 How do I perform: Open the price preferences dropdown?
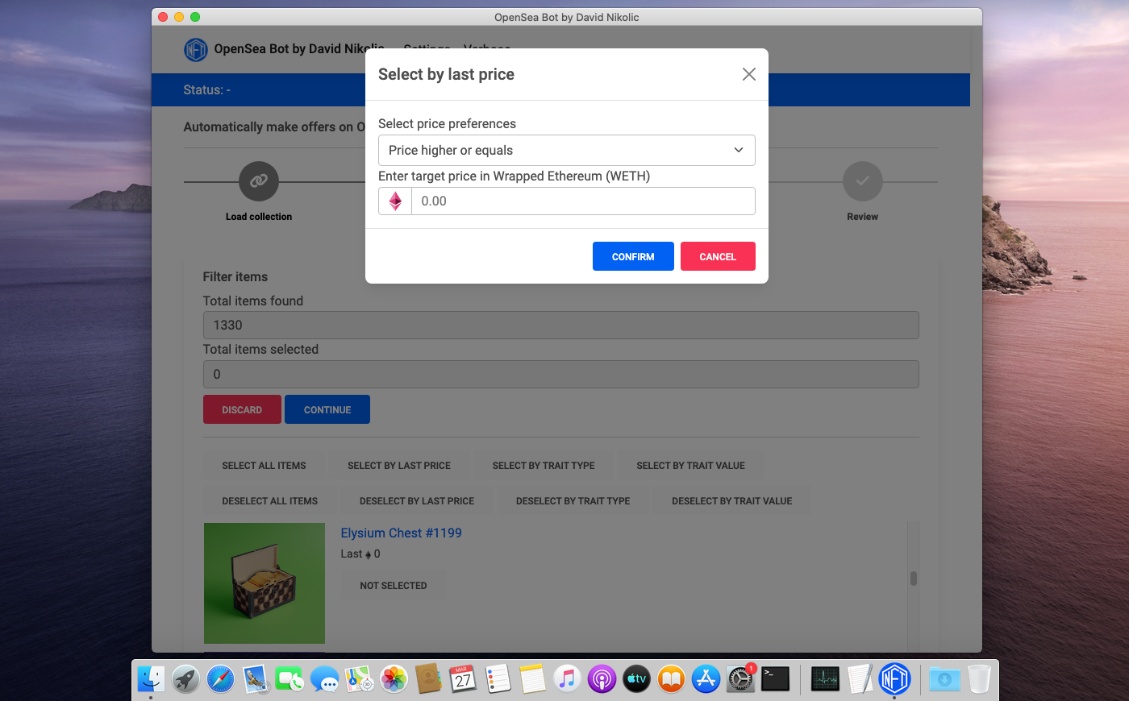(566, 150)
